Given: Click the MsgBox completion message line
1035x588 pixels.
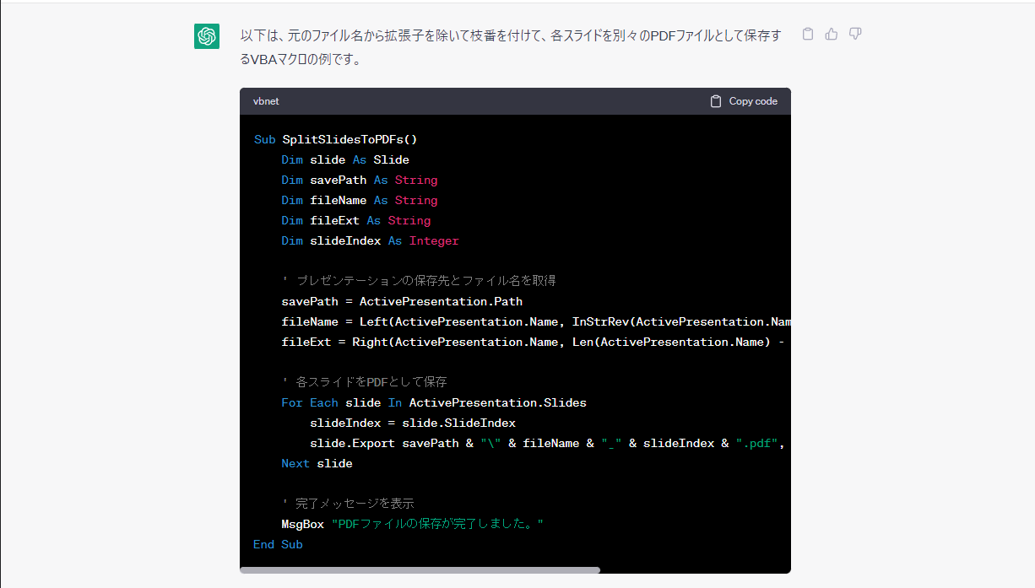Looking at the screenshot, I should click(414, 523).
